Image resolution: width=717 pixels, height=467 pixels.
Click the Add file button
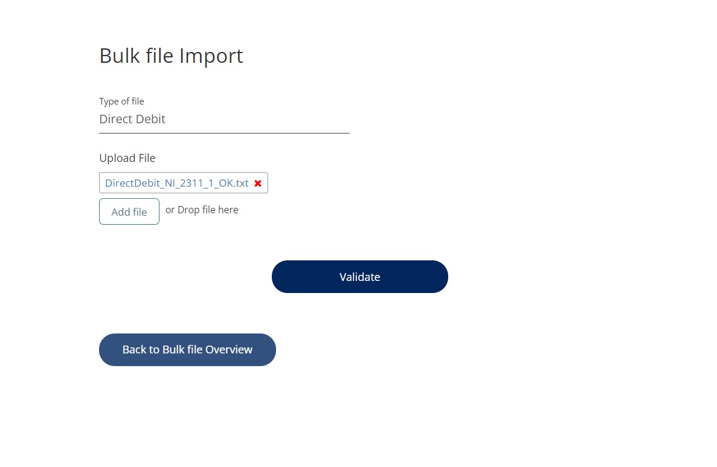tap(129, 211)
